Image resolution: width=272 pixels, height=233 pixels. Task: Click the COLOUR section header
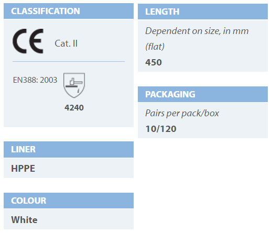coord(69,201)
